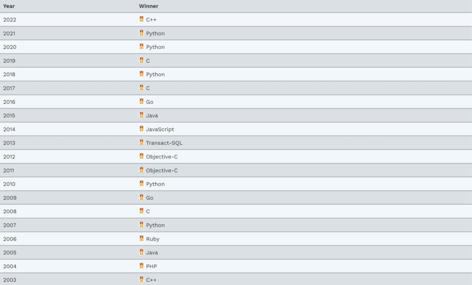This screenshot has height=285, width=472.
Task: Click the JavaScript winner text for 2014
Action: pos(160,129)
